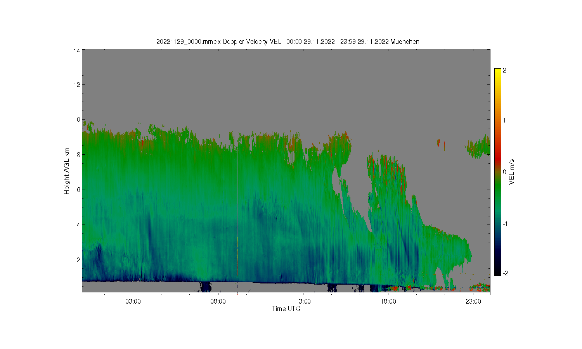Click the 23:00 time tick label
The image size is (582, 349).
point(473,301)
